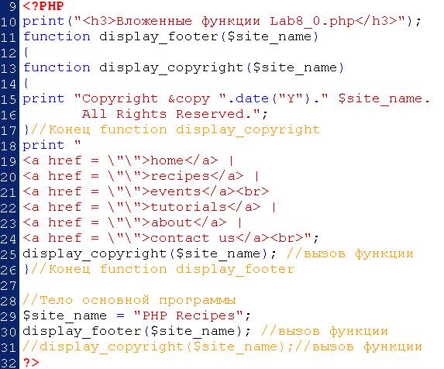The height and width of the screenshot is (369, 444).
Task: Click the opening brace on line 12
Action: 26,53
